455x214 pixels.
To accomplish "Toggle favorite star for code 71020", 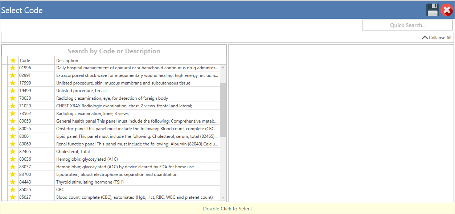I will [x=13, y=106].
